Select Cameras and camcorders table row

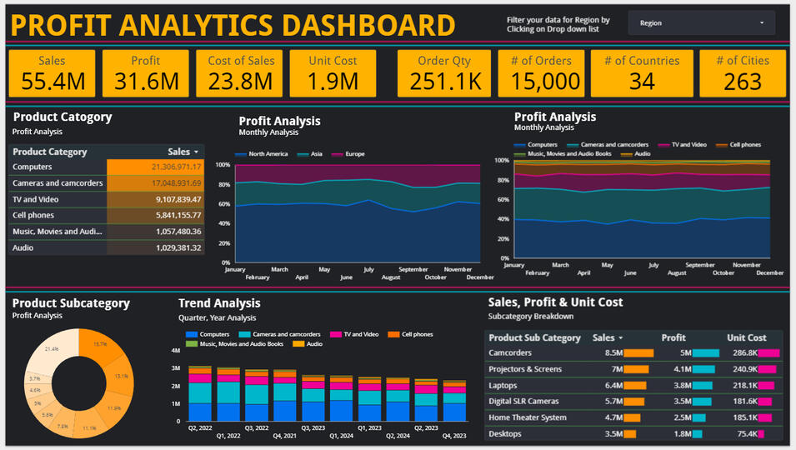point(106,183)
